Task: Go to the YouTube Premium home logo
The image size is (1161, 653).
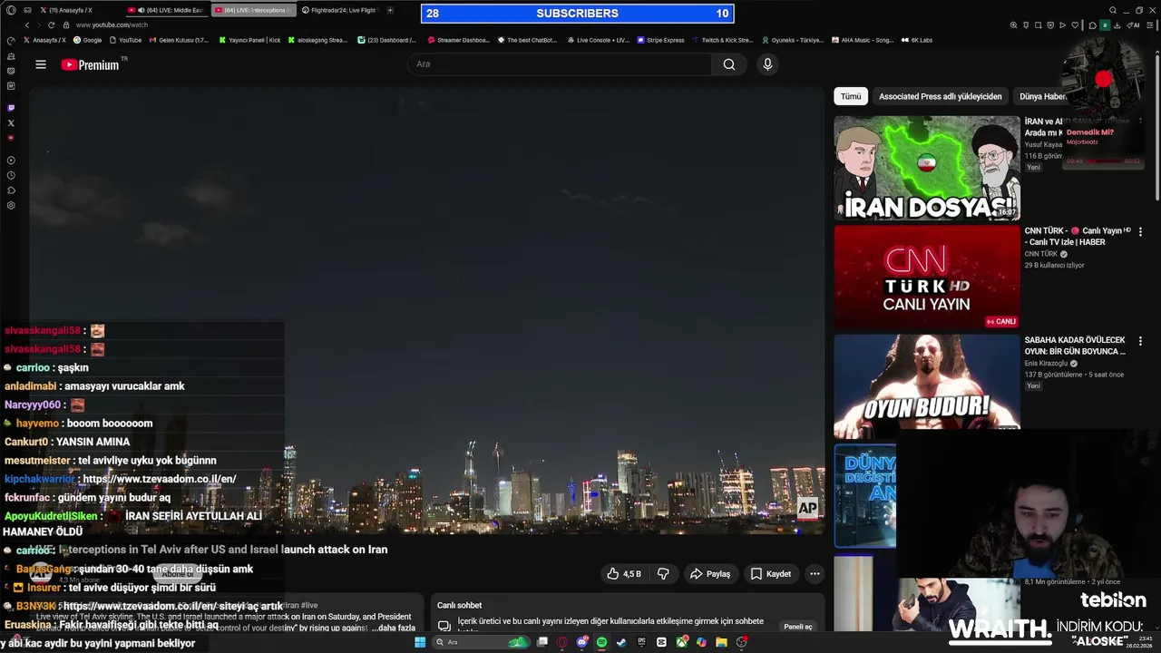Action: (x=91, y=64)
